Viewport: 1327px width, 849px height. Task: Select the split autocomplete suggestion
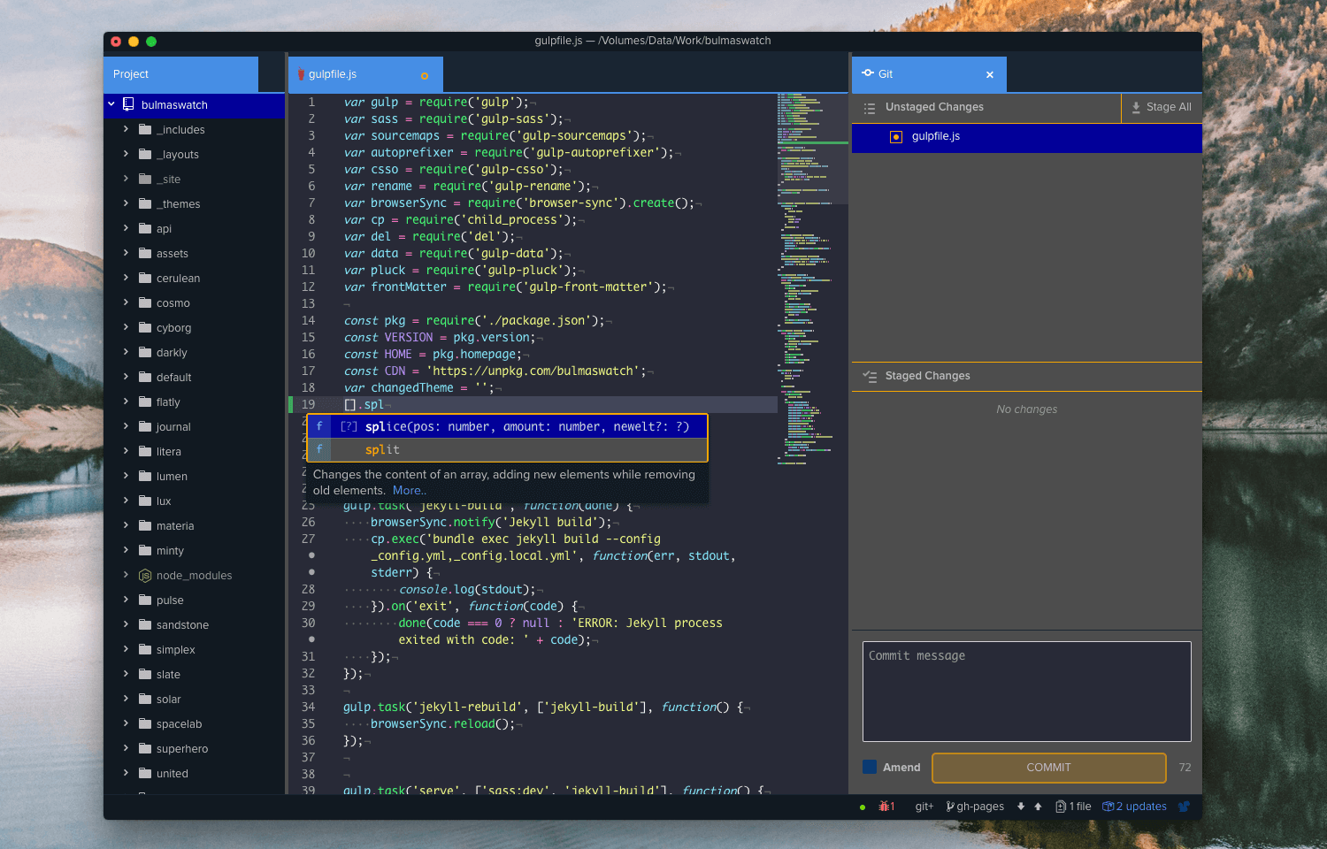coord(382,449)
